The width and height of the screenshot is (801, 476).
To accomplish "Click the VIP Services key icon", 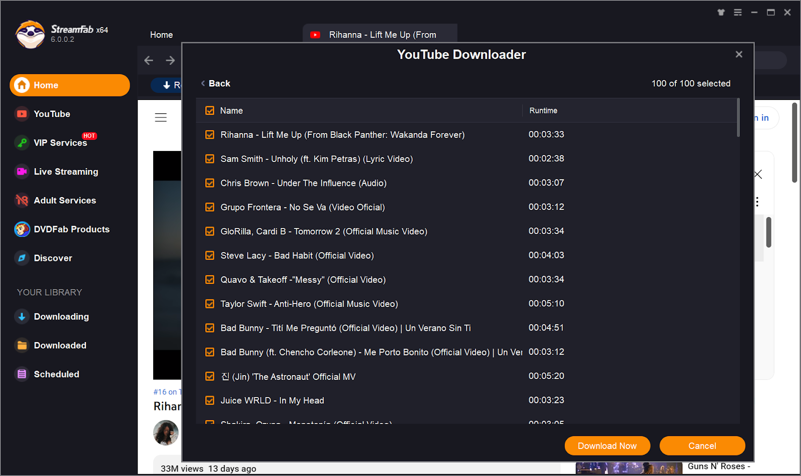I will point(22,143).
